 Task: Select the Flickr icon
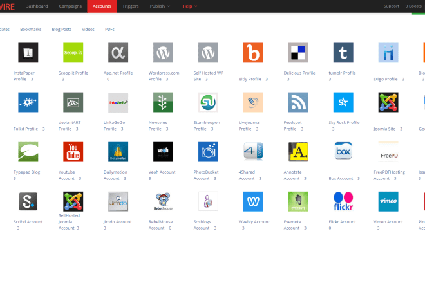point(343,201)
